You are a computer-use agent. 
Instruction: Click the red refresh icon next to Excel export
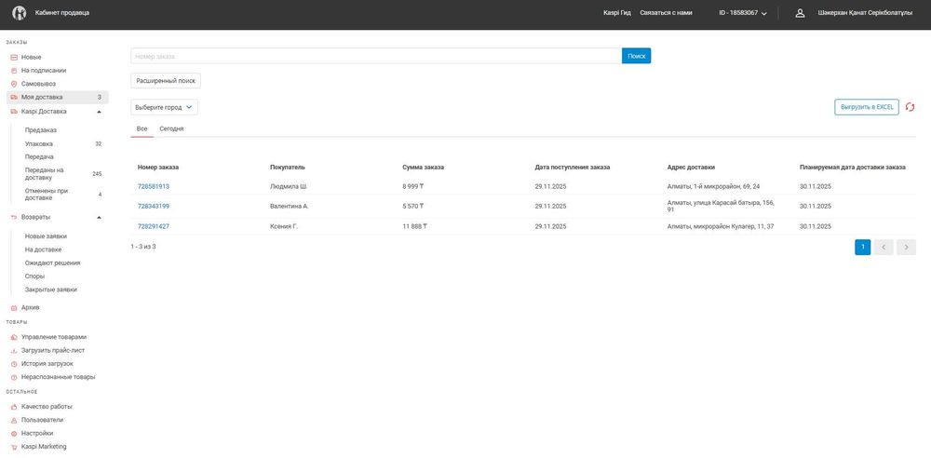click(910, 107)
